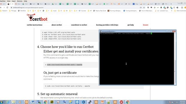Open the Input menu

(x=14, y=1)
